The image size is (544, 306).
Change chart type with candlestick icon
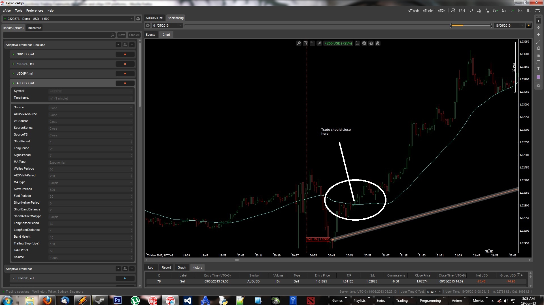point(319,43)
